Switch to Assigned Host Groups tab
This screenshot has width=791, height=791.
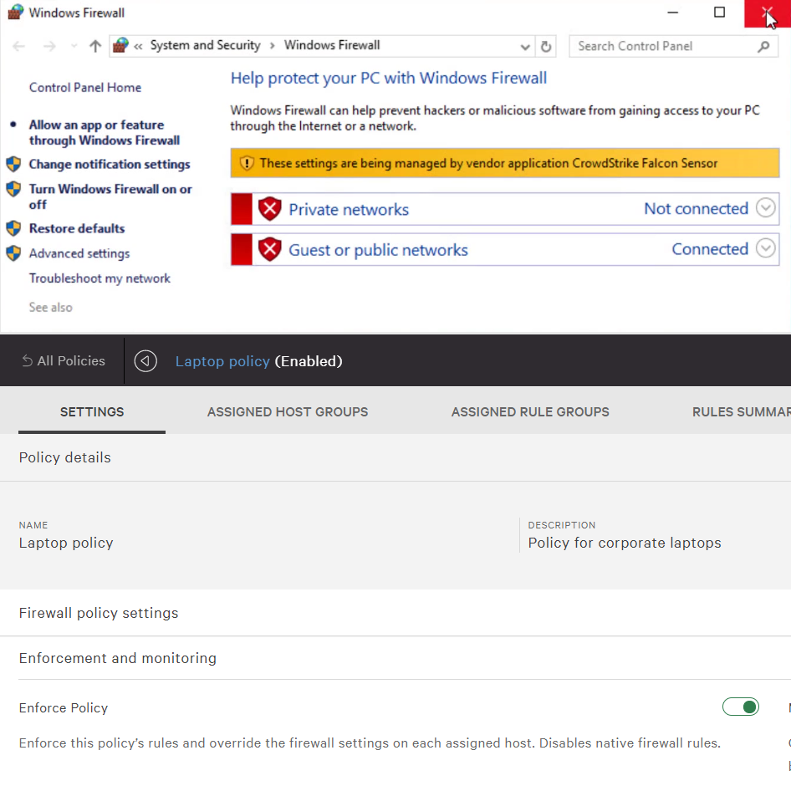tap(288, 411)
